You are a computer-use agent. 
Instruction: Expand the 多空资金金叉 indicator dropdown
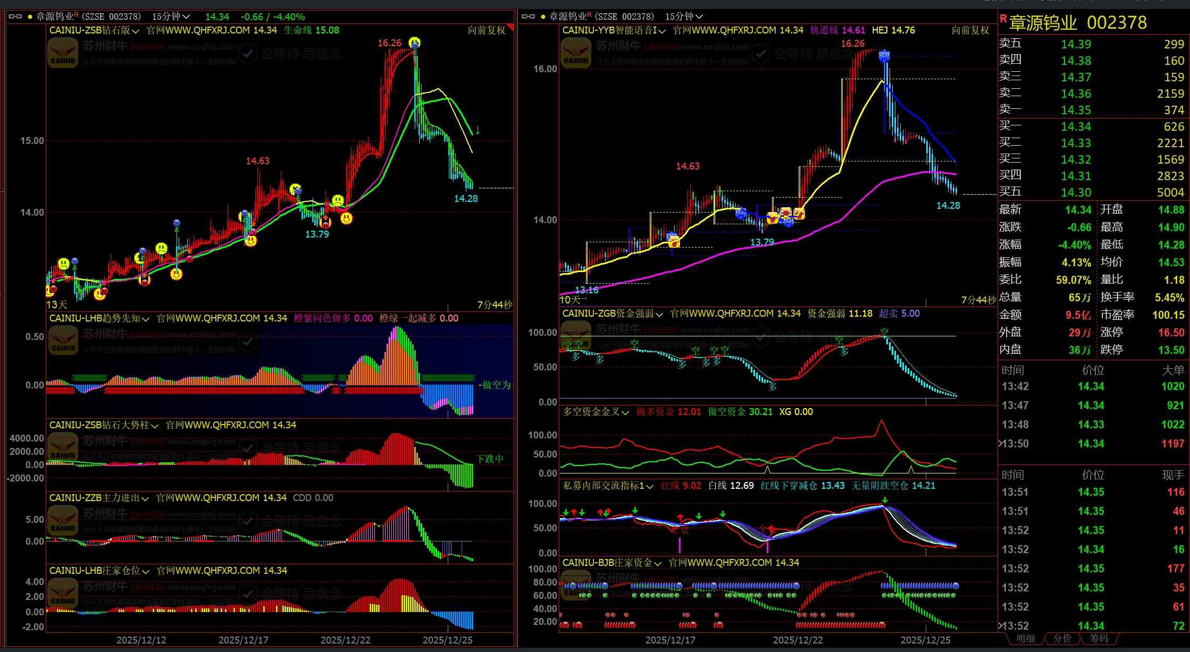[625, 412]
